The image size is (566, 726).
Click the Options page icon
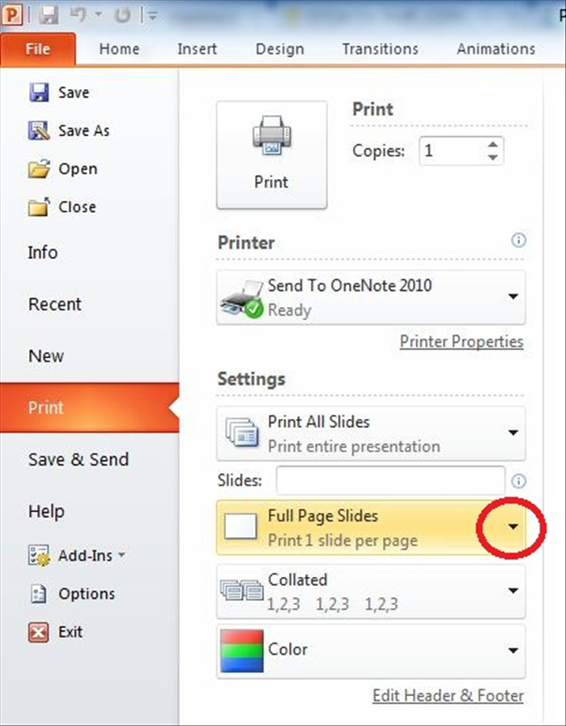[x=38, y=594]
